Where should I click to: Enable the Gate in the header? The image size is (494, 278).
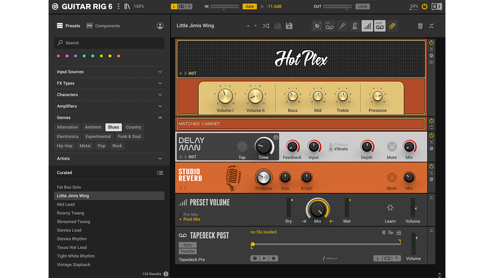(x=249, y=6)
